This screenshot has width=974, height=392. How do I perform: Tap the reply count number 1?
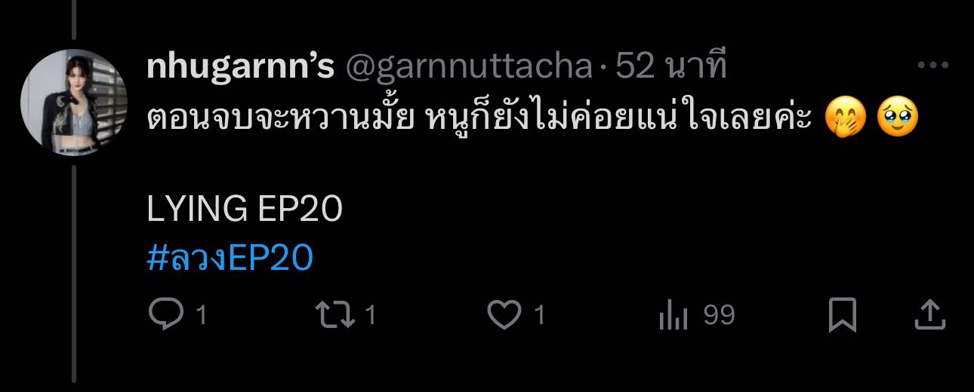pyautogui.click(x=200, y=316)
